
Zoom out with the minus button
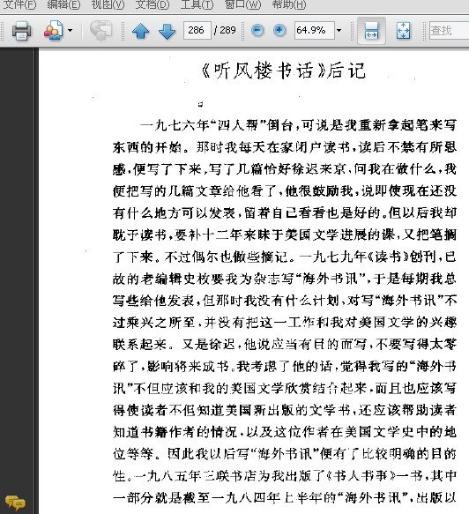click(257, 31)
